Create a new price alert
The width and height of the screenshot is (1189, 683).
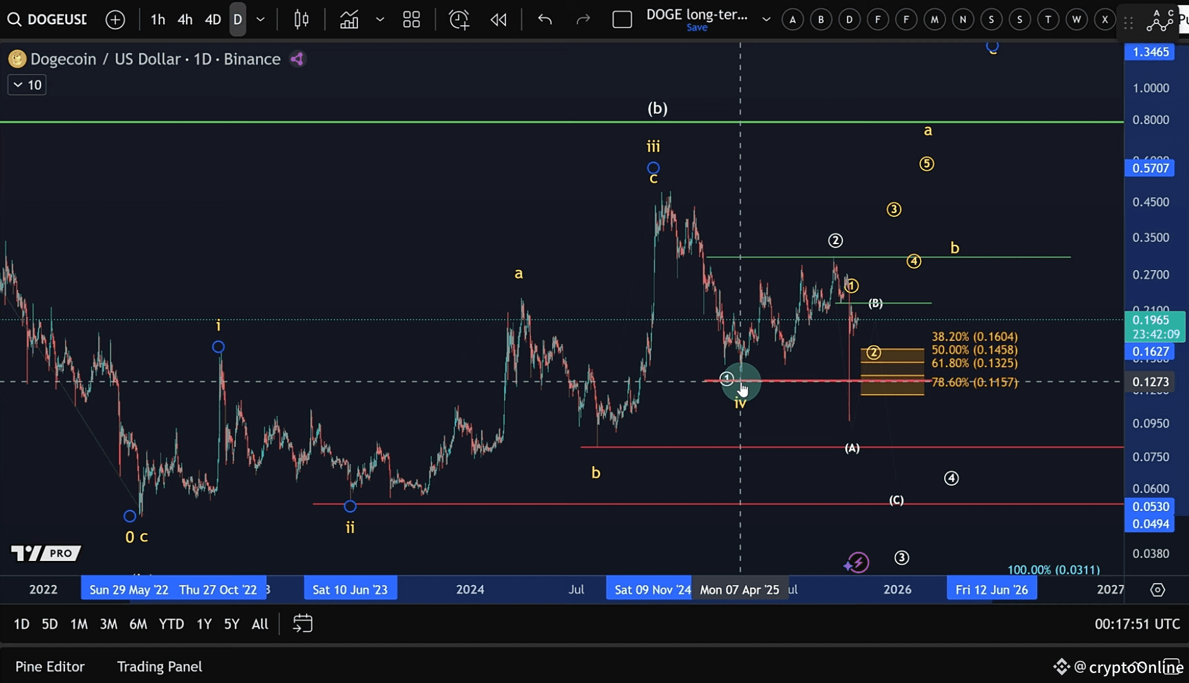point(459,20)
